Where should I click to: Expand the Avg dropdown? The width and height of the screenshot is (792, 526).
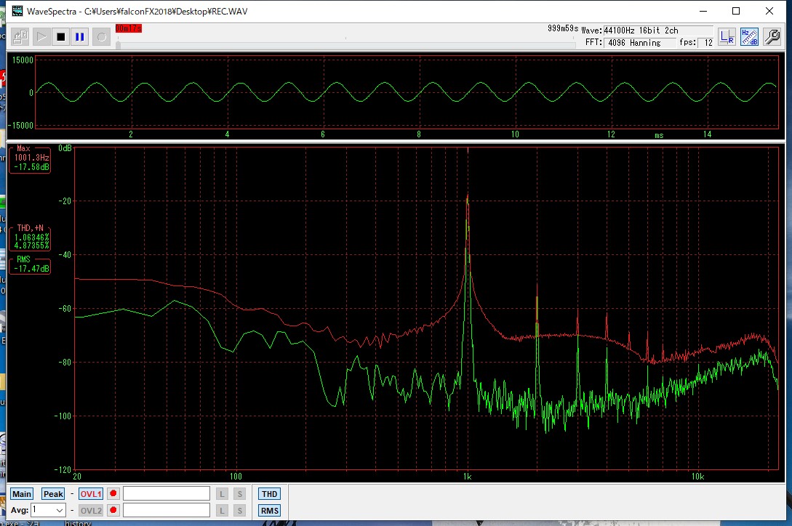click(59, 511)
